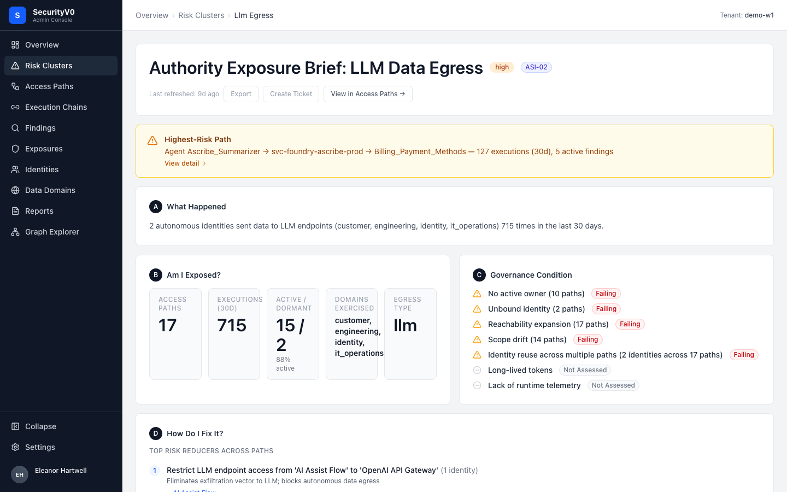Screen dimensions: 787x492
Task: Open the Execution Chains link icon
Action: [15, 107]
